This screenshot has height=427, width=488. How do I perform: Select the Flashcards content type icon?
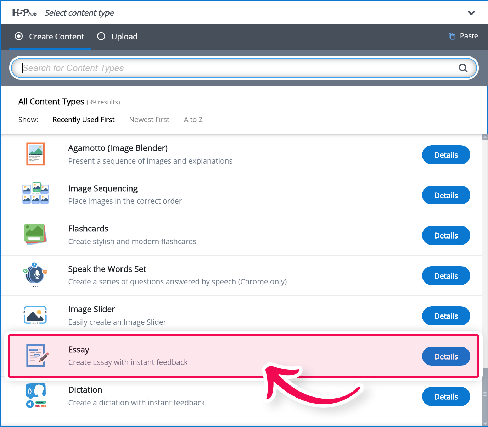pyautogui.click(x=35, y=234)
